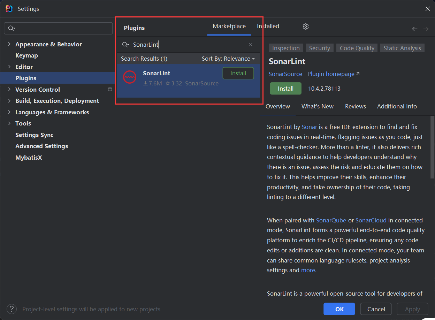
Task: Switch to the Installed tab
Action: click(x=268, y=26)
